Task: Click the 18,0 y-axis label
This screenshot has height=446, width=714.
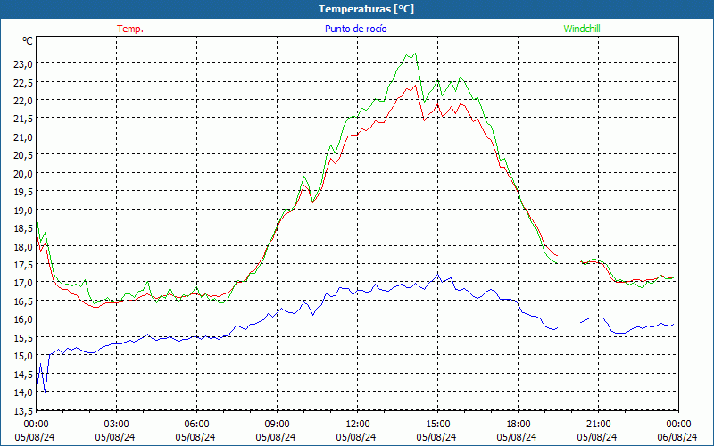Action: (23, 246)
